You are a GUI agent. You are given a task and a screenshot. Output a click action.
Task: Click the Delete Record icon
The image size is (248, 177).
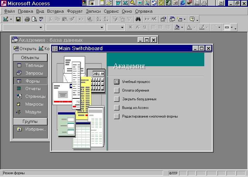pos(154,19)
